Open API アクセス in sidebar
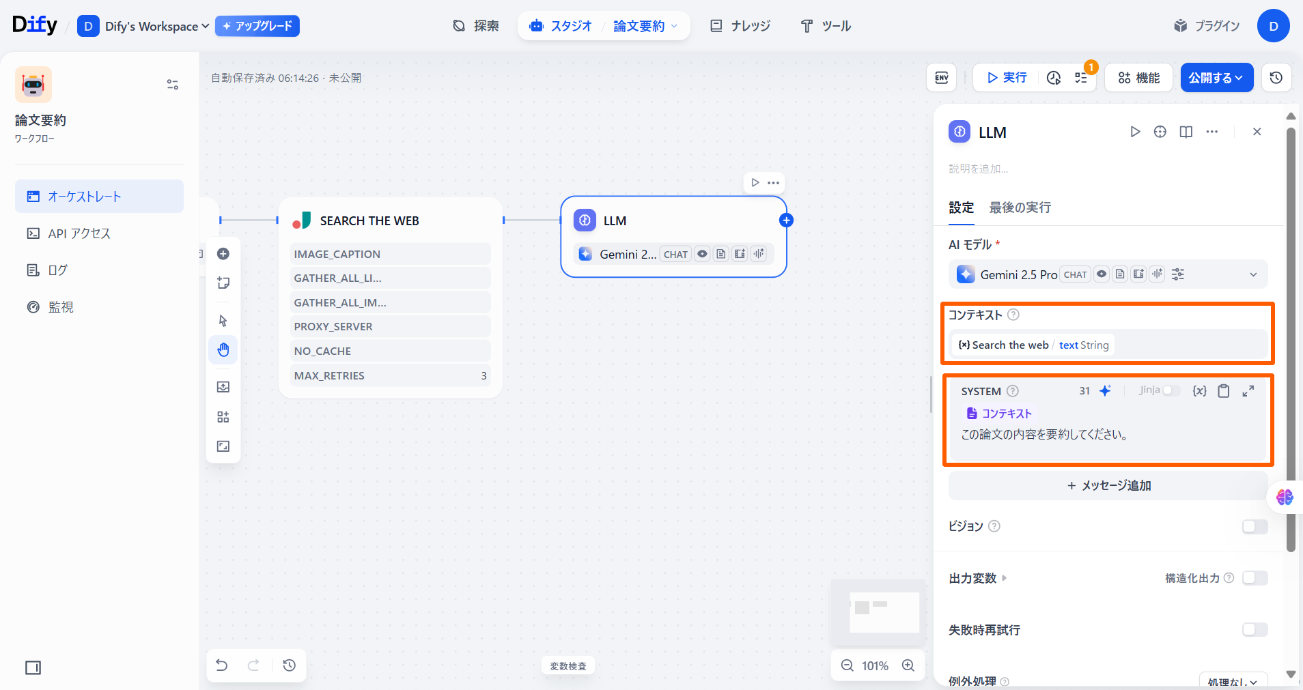The image size is (1303, 690). (79, 233)
